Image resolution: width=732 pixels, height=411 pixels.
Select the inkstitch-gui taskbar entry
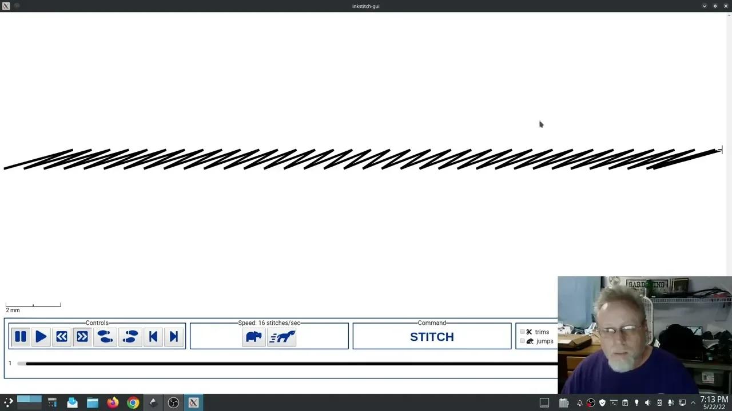pos(193,402)
